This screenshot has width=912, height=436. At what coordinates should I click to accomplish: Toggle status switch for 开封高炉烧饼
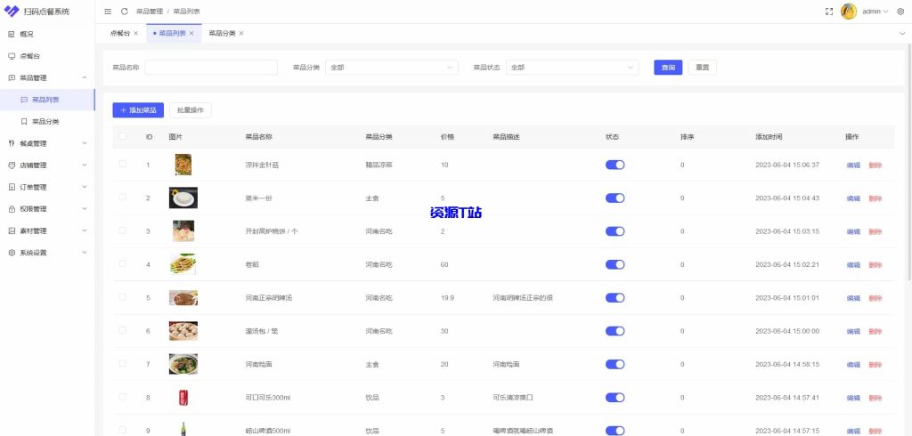(615, 231)
